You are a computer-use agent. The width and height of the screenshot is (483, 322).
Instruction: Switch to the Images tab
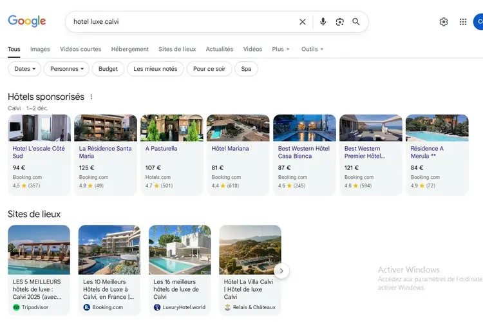point(40,49)
